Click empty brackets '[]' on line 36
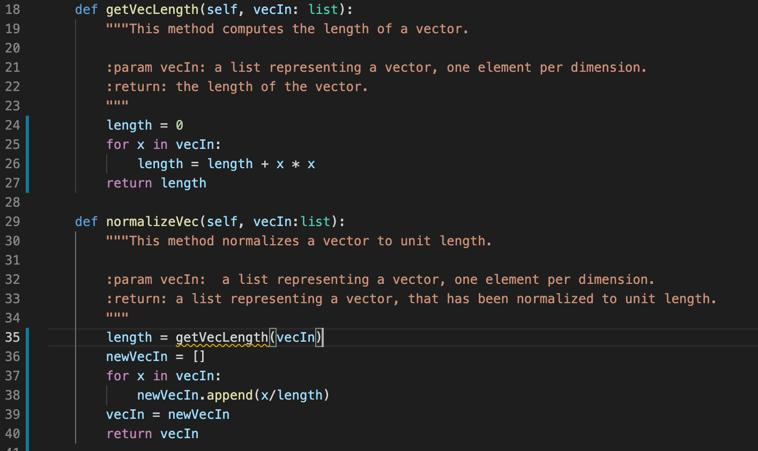Screen dimensions: 758x451 (x=199, y=357)
